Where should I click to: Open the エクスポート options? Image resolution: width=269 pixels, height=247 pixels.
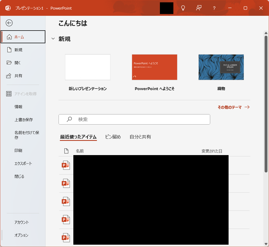(23, 164)
